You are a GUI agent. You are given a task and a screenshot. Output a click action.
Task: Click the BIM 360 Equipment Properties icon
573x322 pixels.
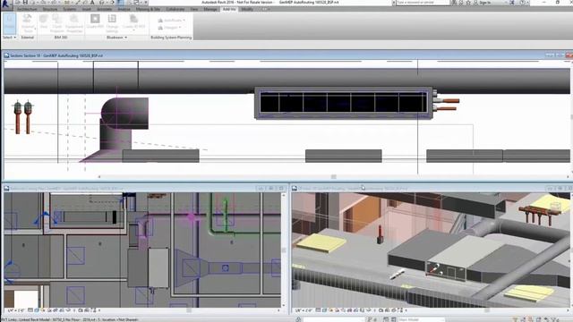(x=74, y=23)
